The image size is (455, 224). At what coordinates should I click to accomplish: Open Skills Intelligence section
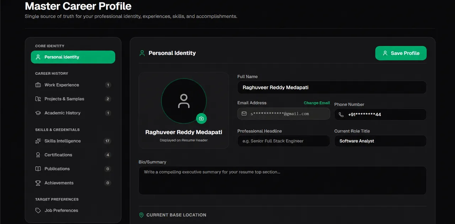pyautogui.click(x=73, y=141)
